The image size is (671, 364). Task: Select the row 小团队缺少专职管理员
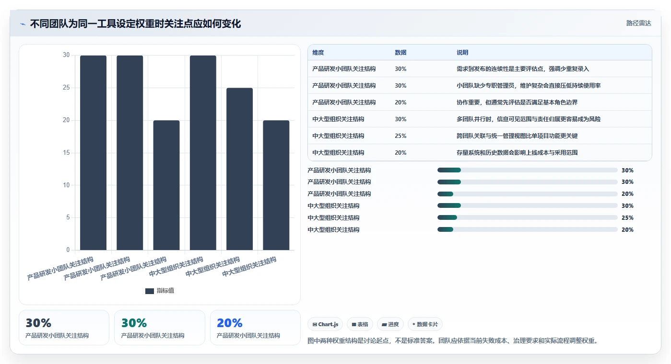(480, 85)
